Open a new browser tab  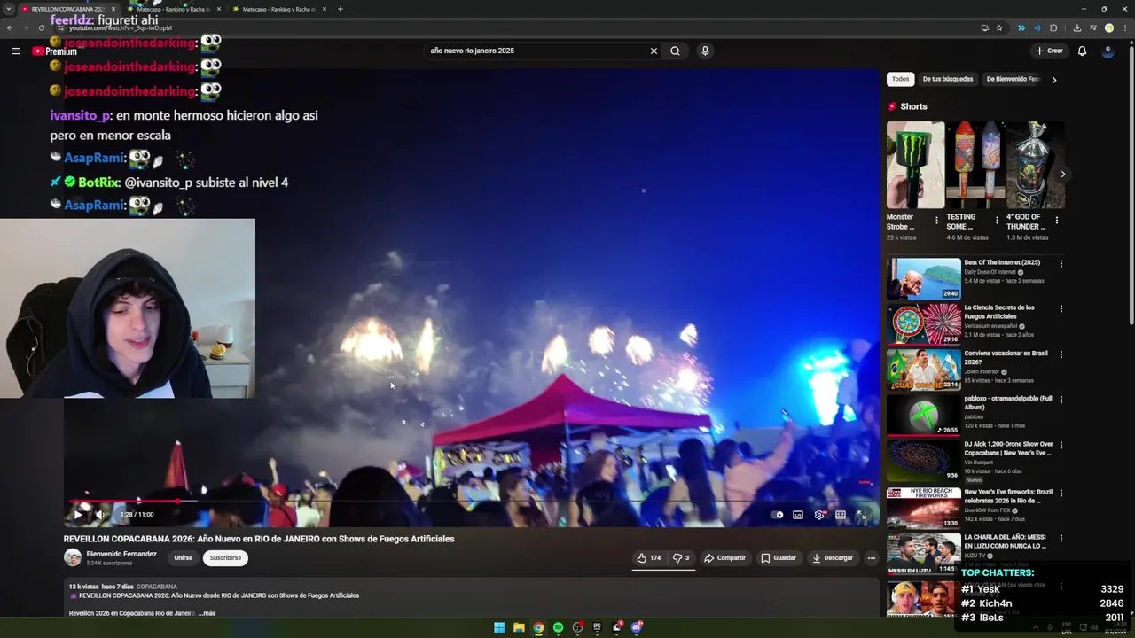[x=340, y=9]
